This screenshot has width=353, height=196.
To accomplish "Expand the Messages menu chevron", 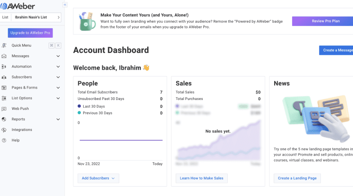I will point(58,56).
